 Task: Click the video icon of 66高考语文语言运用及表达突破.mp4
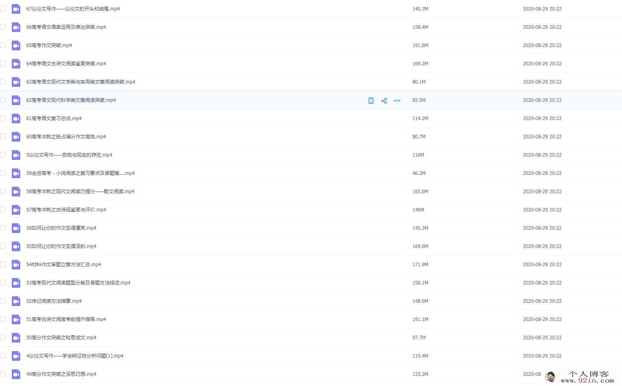click(x=16, y=27)
